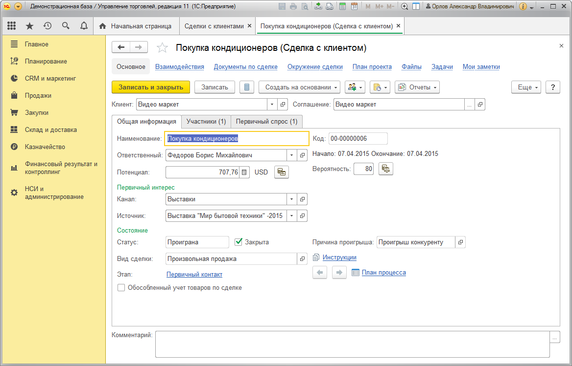Switch to the Участники (1) tab
572x366 pixels.
206,122
